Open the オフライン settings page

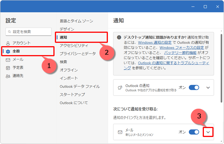69,70
